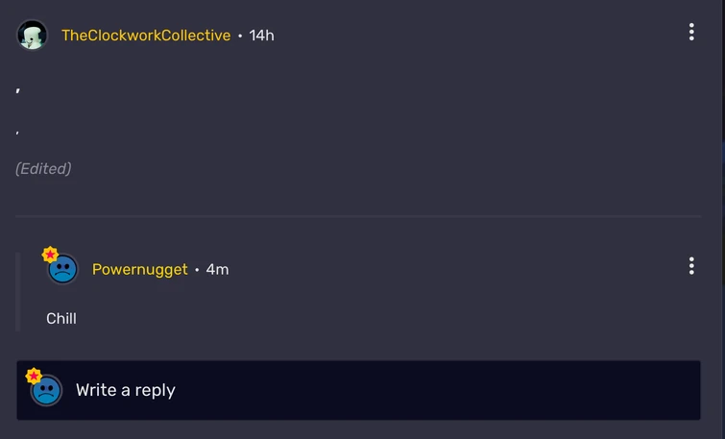The image size is (725, 439).
Task: Open Powernugget's reply options three-dot menu
Action: coord(690,266)
